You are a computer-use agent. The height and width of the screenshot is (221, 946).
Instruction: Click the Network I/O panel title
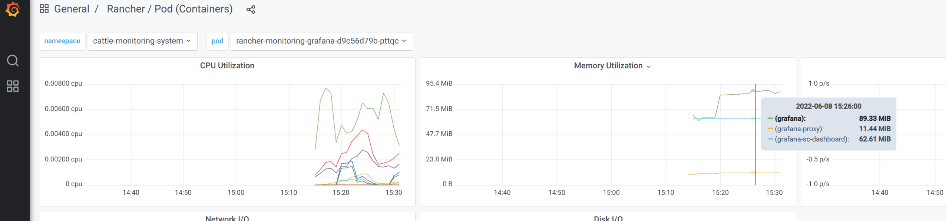227,218
